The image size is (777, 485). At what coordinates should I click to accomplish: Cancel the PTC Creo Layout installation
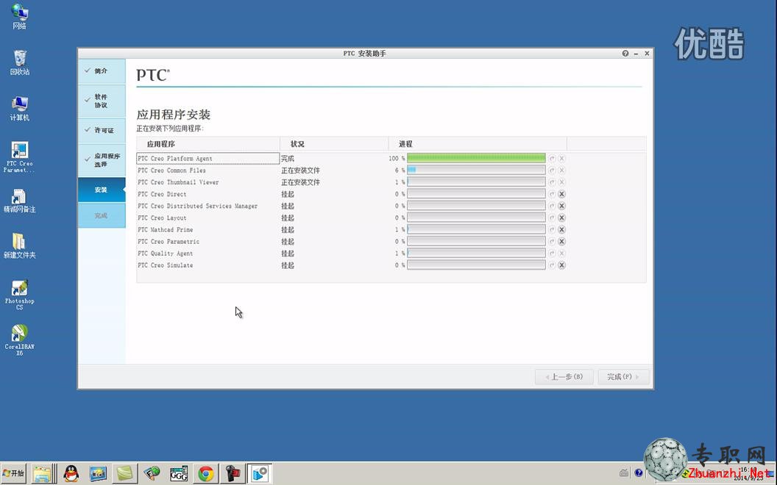[561, 218]
